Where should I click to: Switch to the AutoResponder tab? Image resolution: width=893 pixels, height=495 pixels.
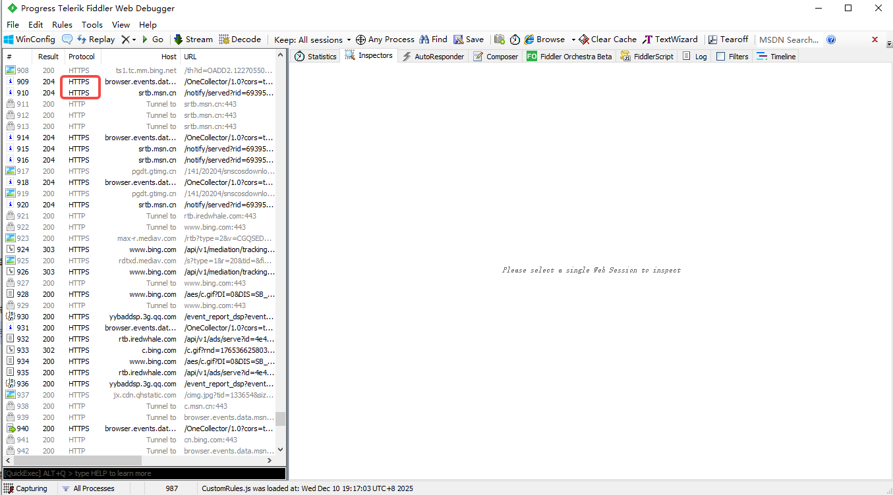coord(432,57)
